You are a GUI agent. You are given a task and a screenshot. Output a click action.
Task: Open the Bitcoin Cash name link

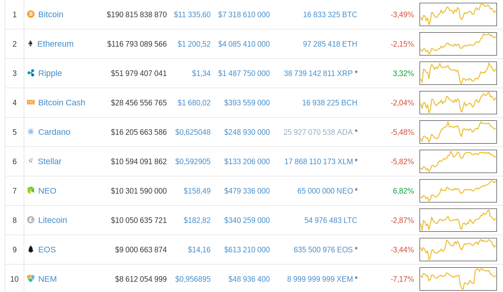(62, 103)
